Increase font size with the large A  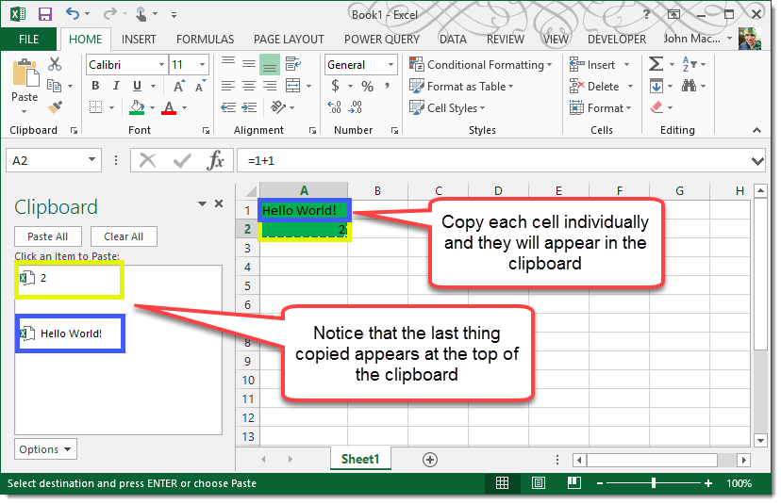pyautogui.click(x=179, y=86)
